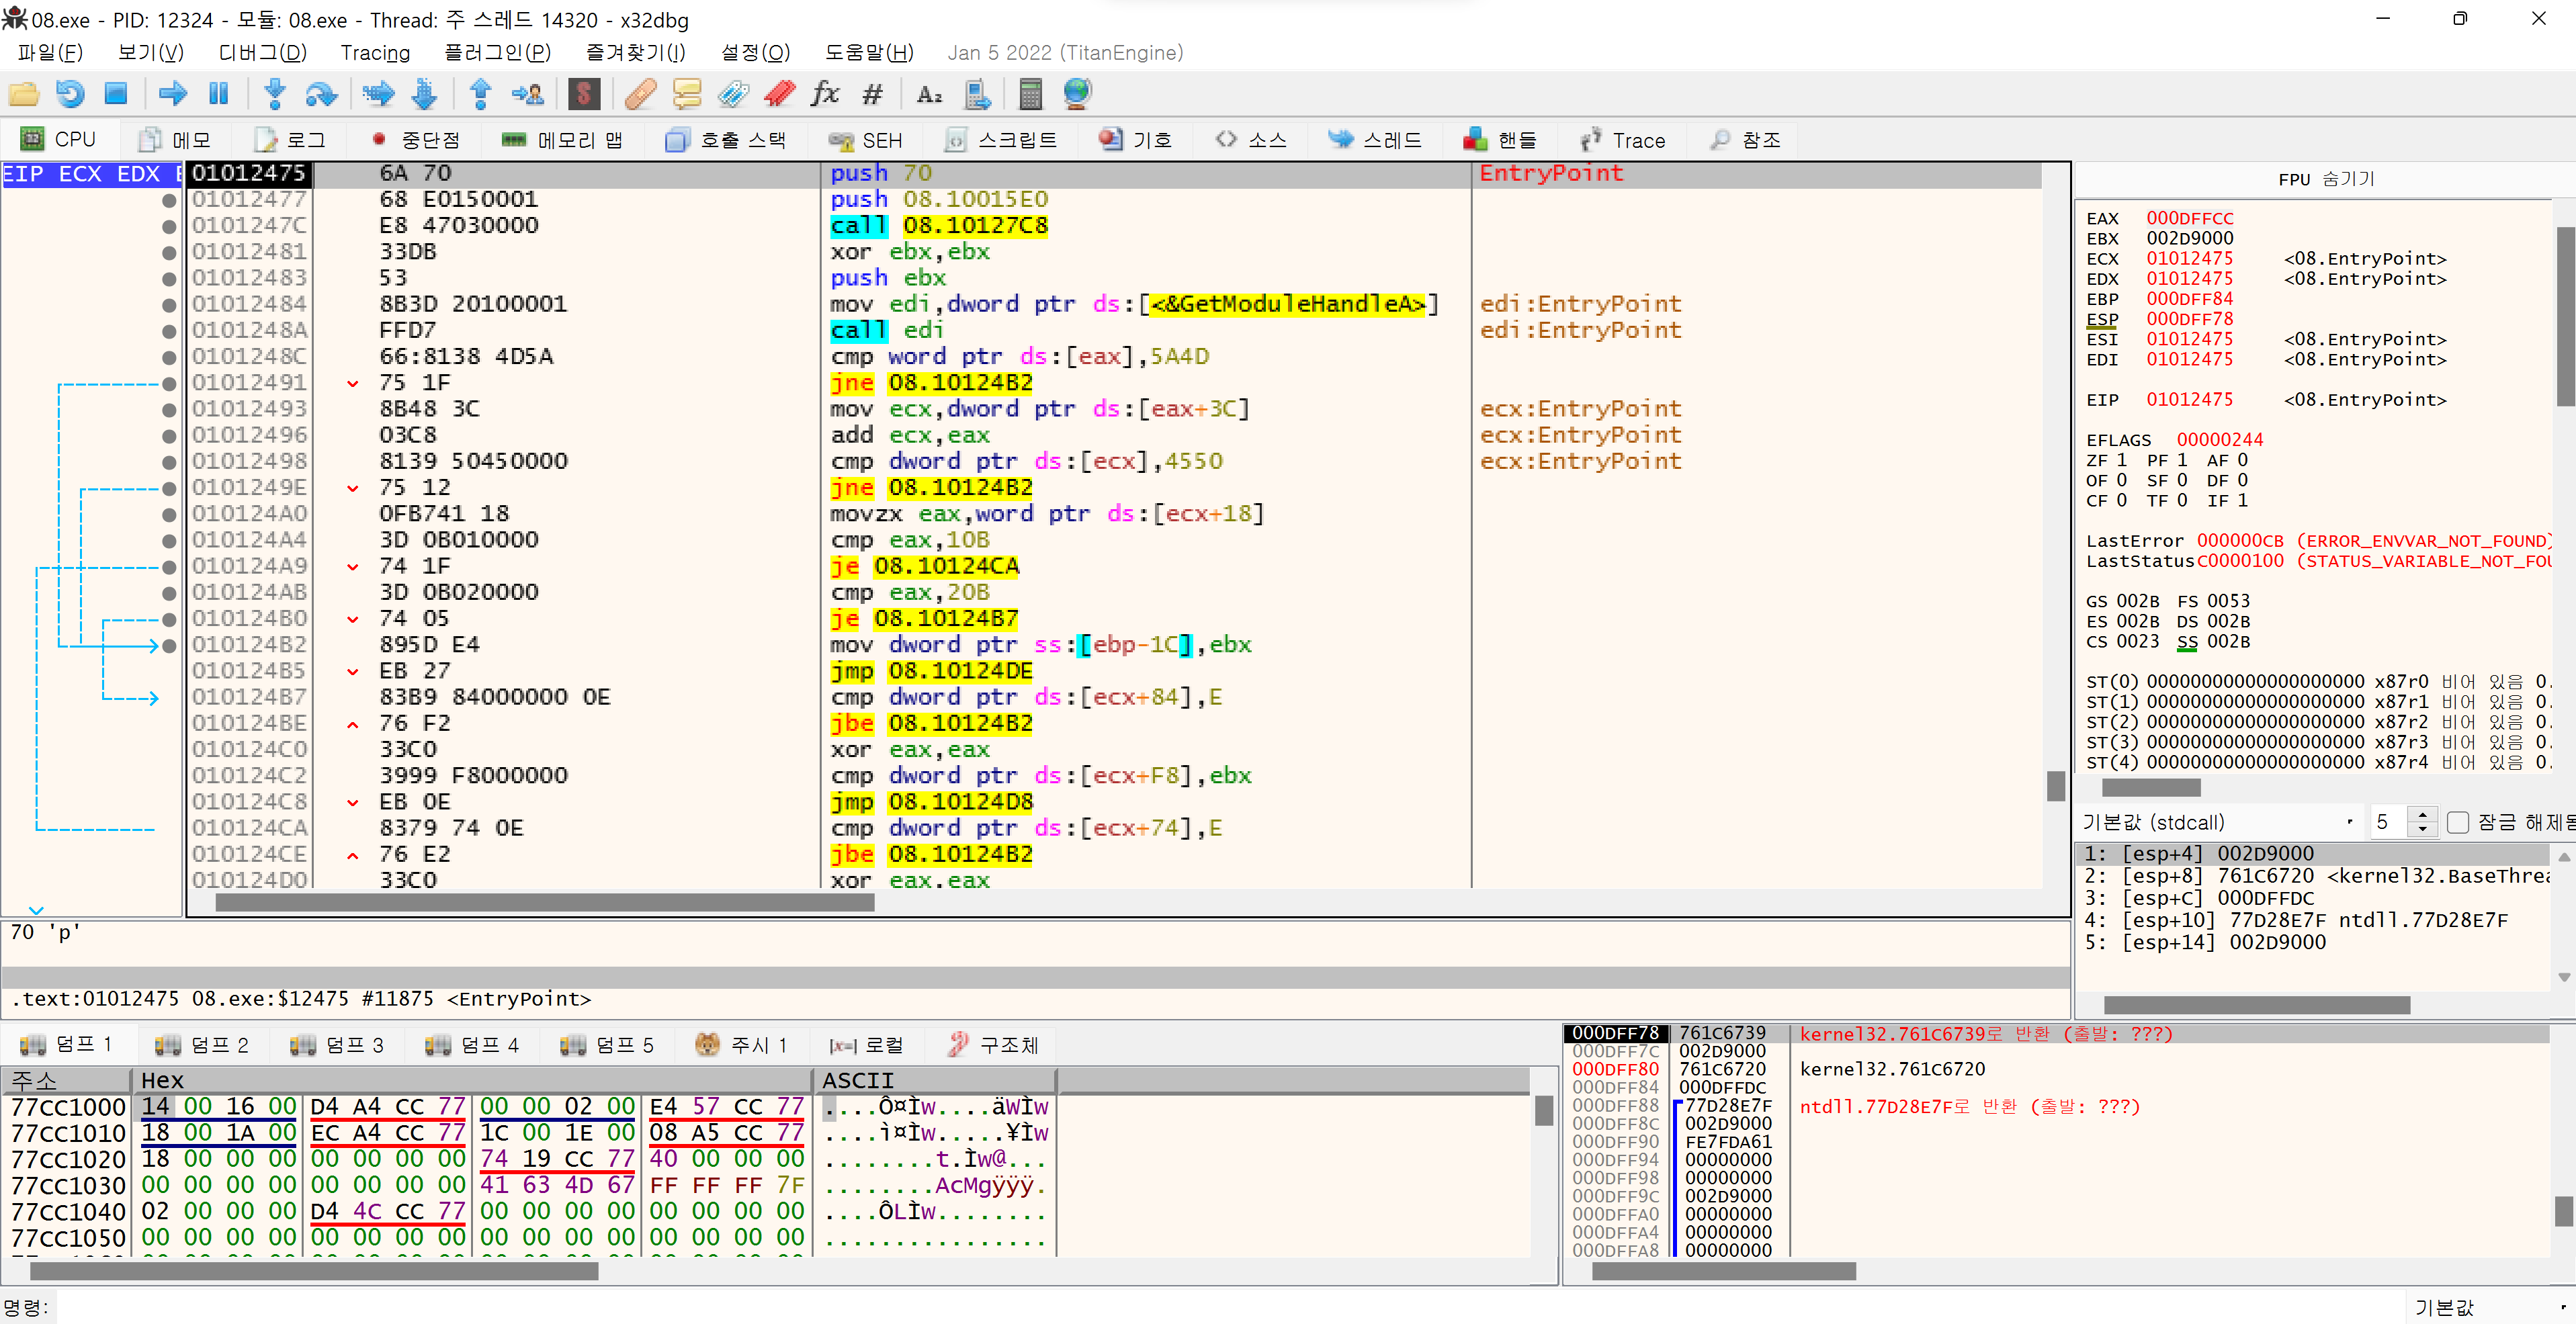The image size is (2576, 1324).
Task: Open the 덤프 2 tab
Action: pyautogui.click(x=202, y=1045)
